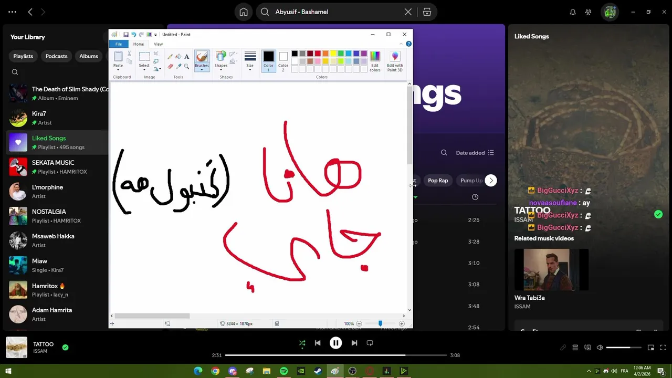Screen dimensions: 672x378
Task: Open the Kira7 artist in library
Action: [x=57, y=118]
